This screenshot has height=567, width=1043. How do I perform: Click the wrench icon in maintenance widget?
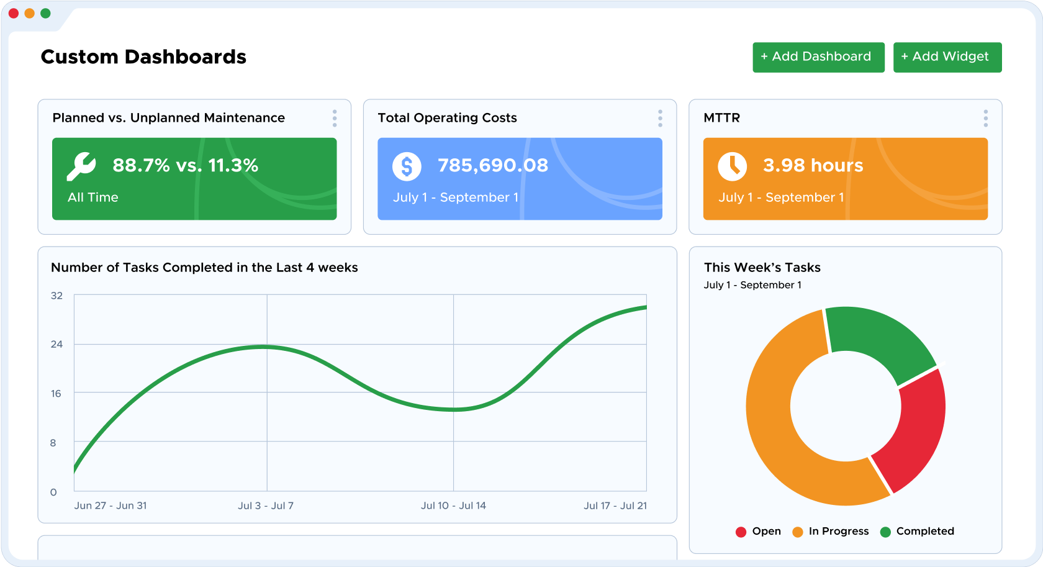(81, 166)
